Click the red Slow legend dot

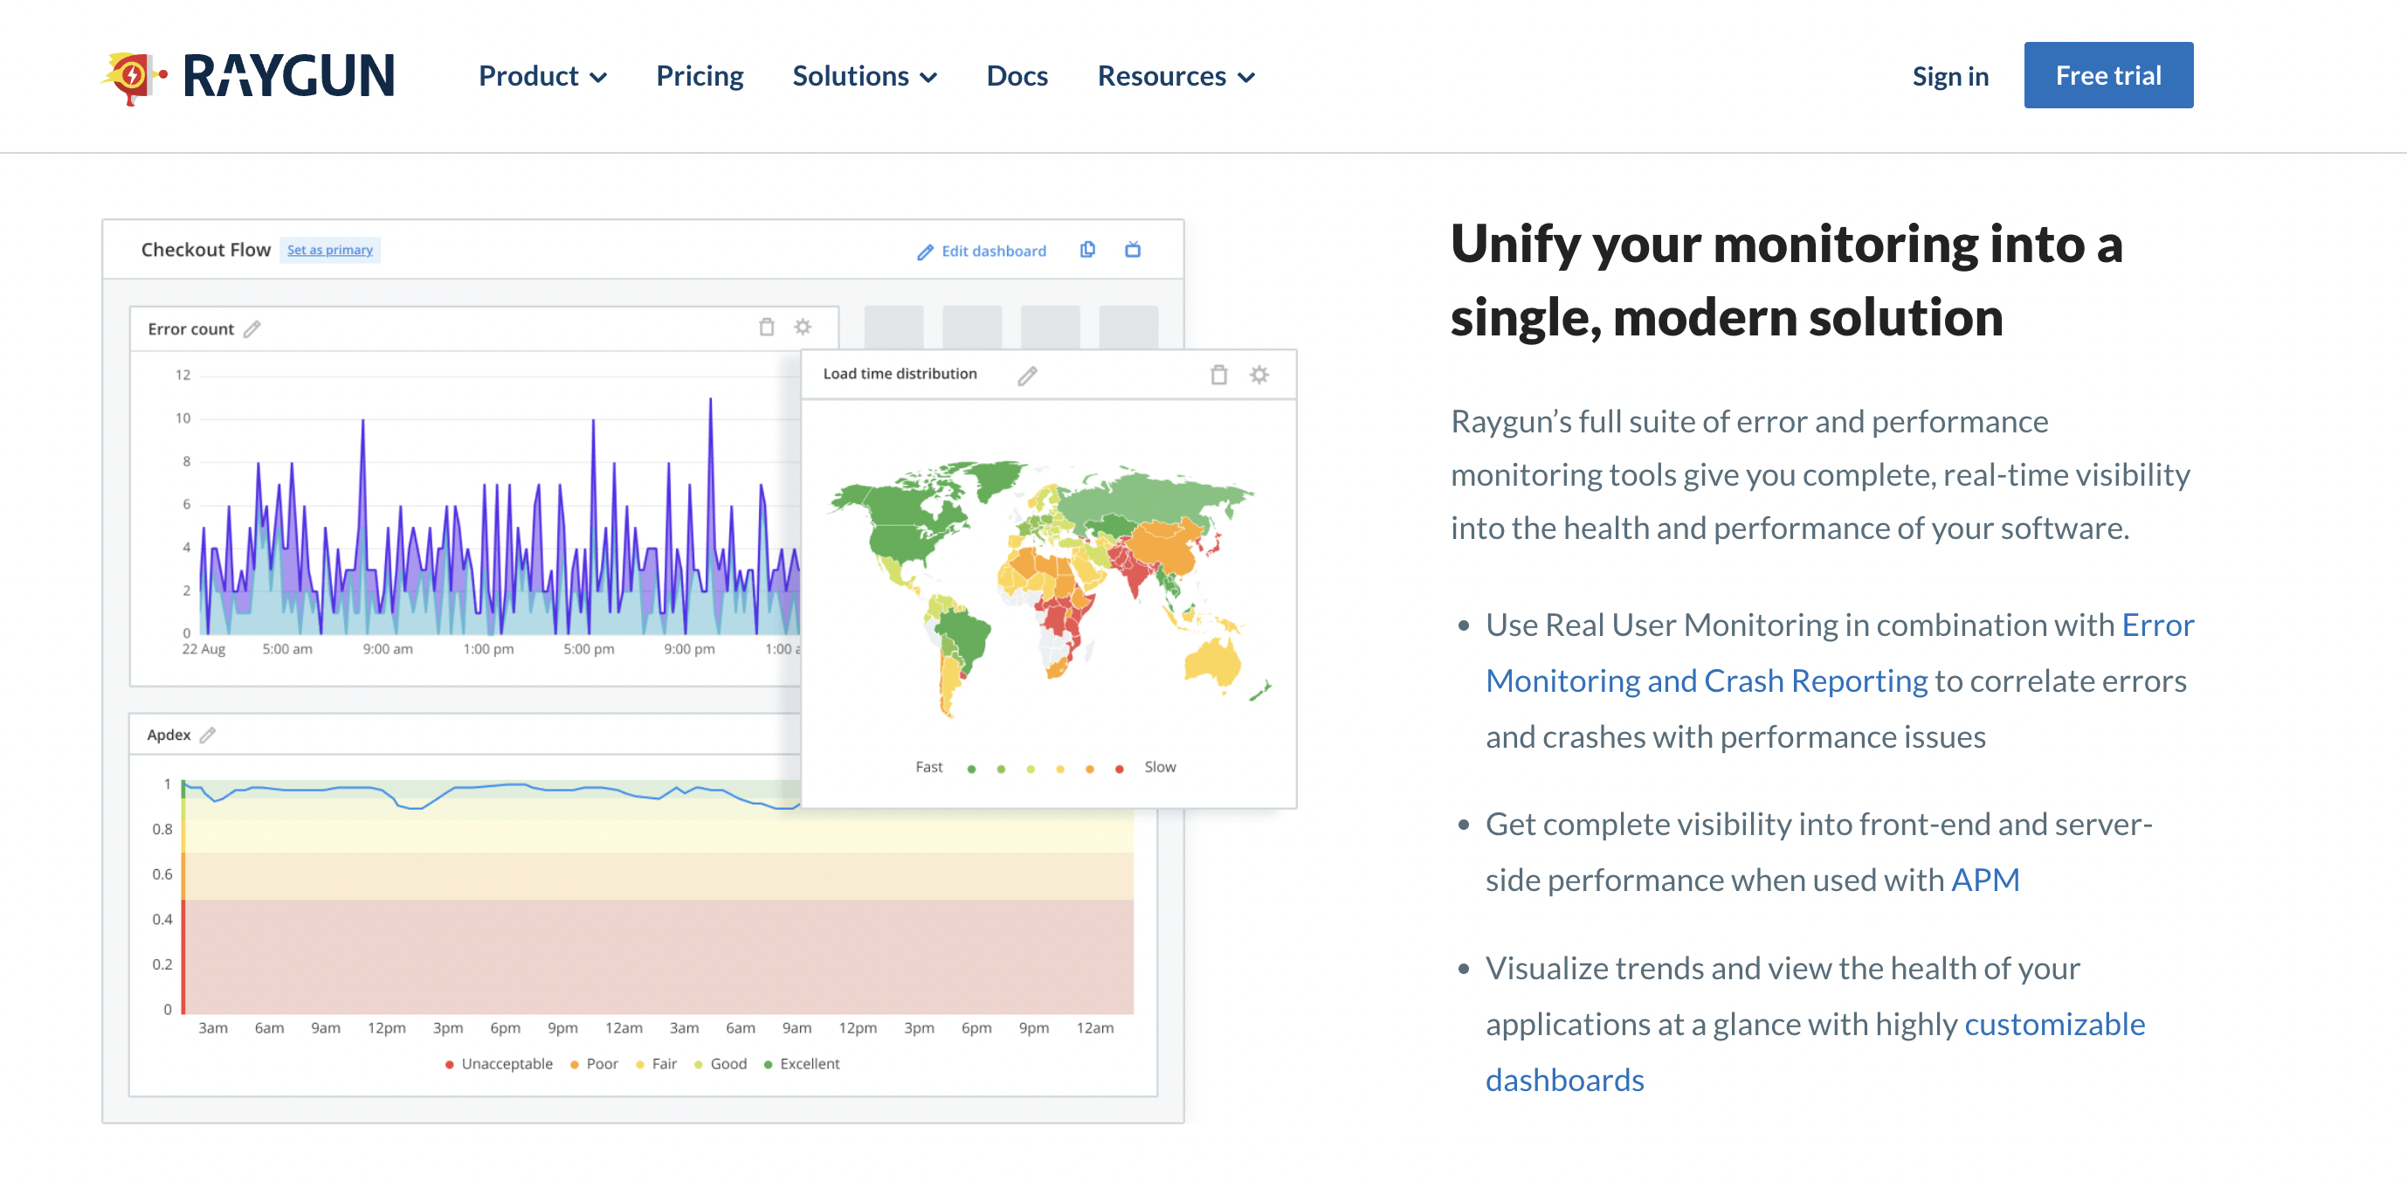click(x=1119, y=770)
